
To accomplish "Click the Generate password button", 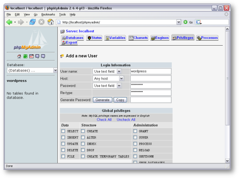I will click(102, 100).
